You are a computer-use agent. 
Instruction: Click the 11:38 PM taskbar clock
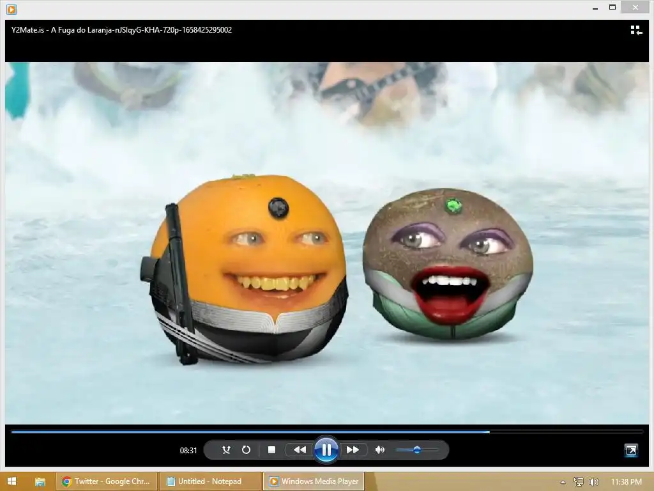point(626,482)
